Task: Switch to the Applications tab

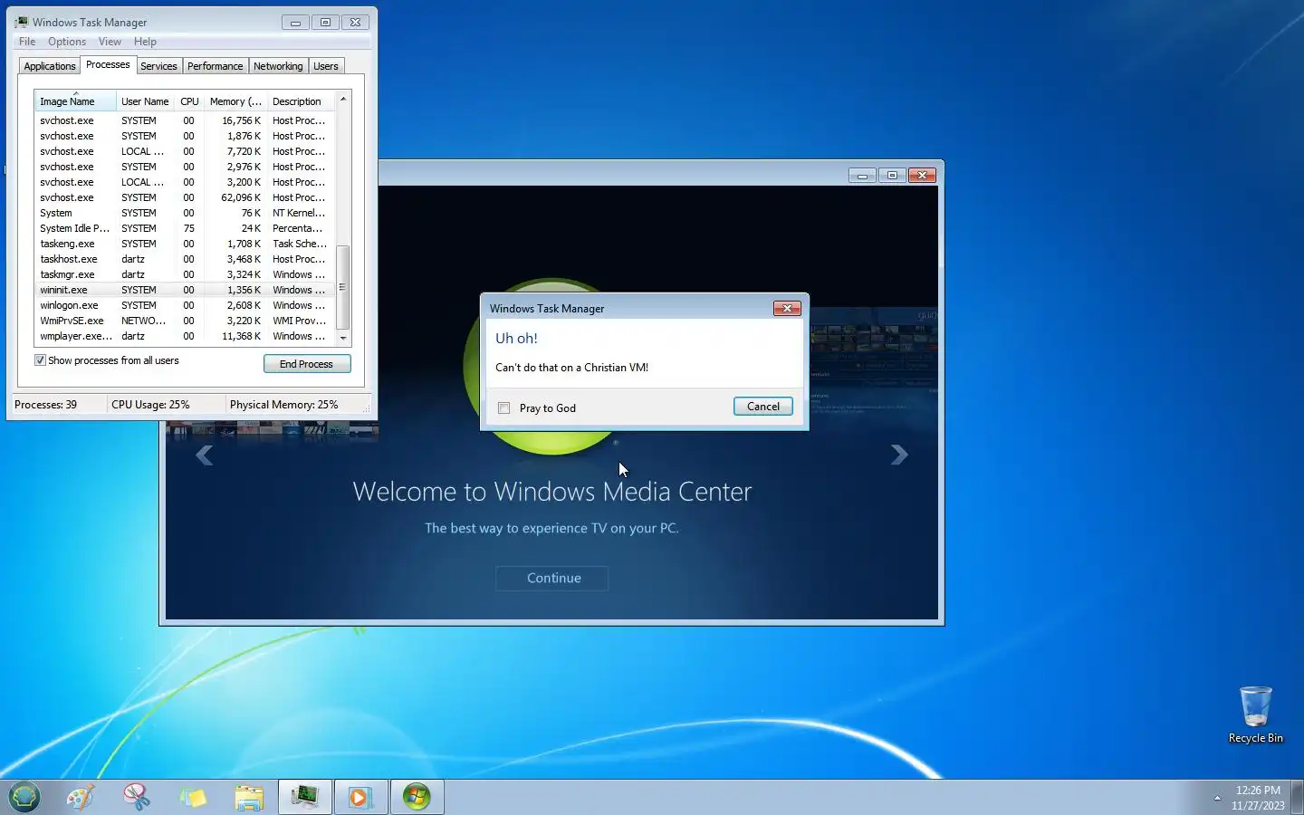Action: (50, 66)
